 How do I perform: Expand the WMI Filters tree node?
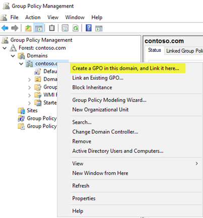coord(29,95)
